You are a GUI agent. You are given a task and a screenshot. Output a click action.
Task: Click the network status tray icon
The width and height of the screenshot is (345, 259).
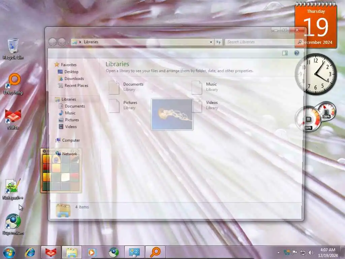point(303,253)
